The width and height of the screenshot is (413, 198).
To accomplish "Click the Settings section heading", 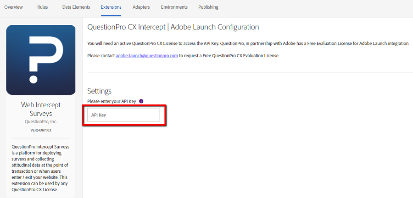I will 99,91.
